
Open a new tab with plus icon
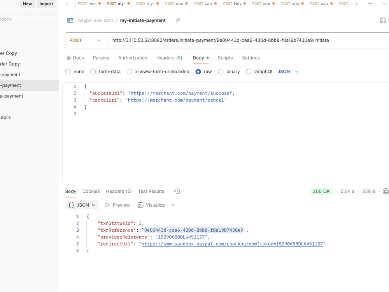pos(370,4)
